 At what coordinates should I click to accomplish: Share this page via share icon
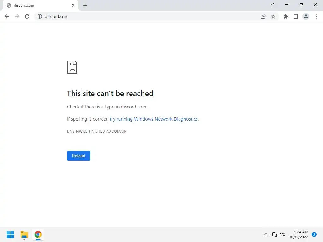(x=263, y=16)
